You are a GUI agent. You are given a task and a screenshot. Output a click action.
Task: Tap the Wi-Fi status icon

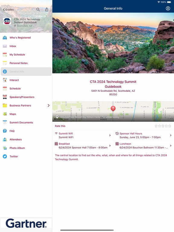tap(159, 2)
